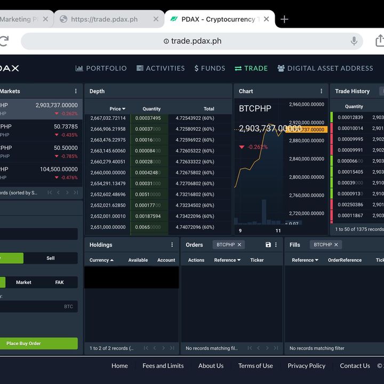Sort Depth table by Price column
The image size is (384, 384).
(x=117, y=109)
